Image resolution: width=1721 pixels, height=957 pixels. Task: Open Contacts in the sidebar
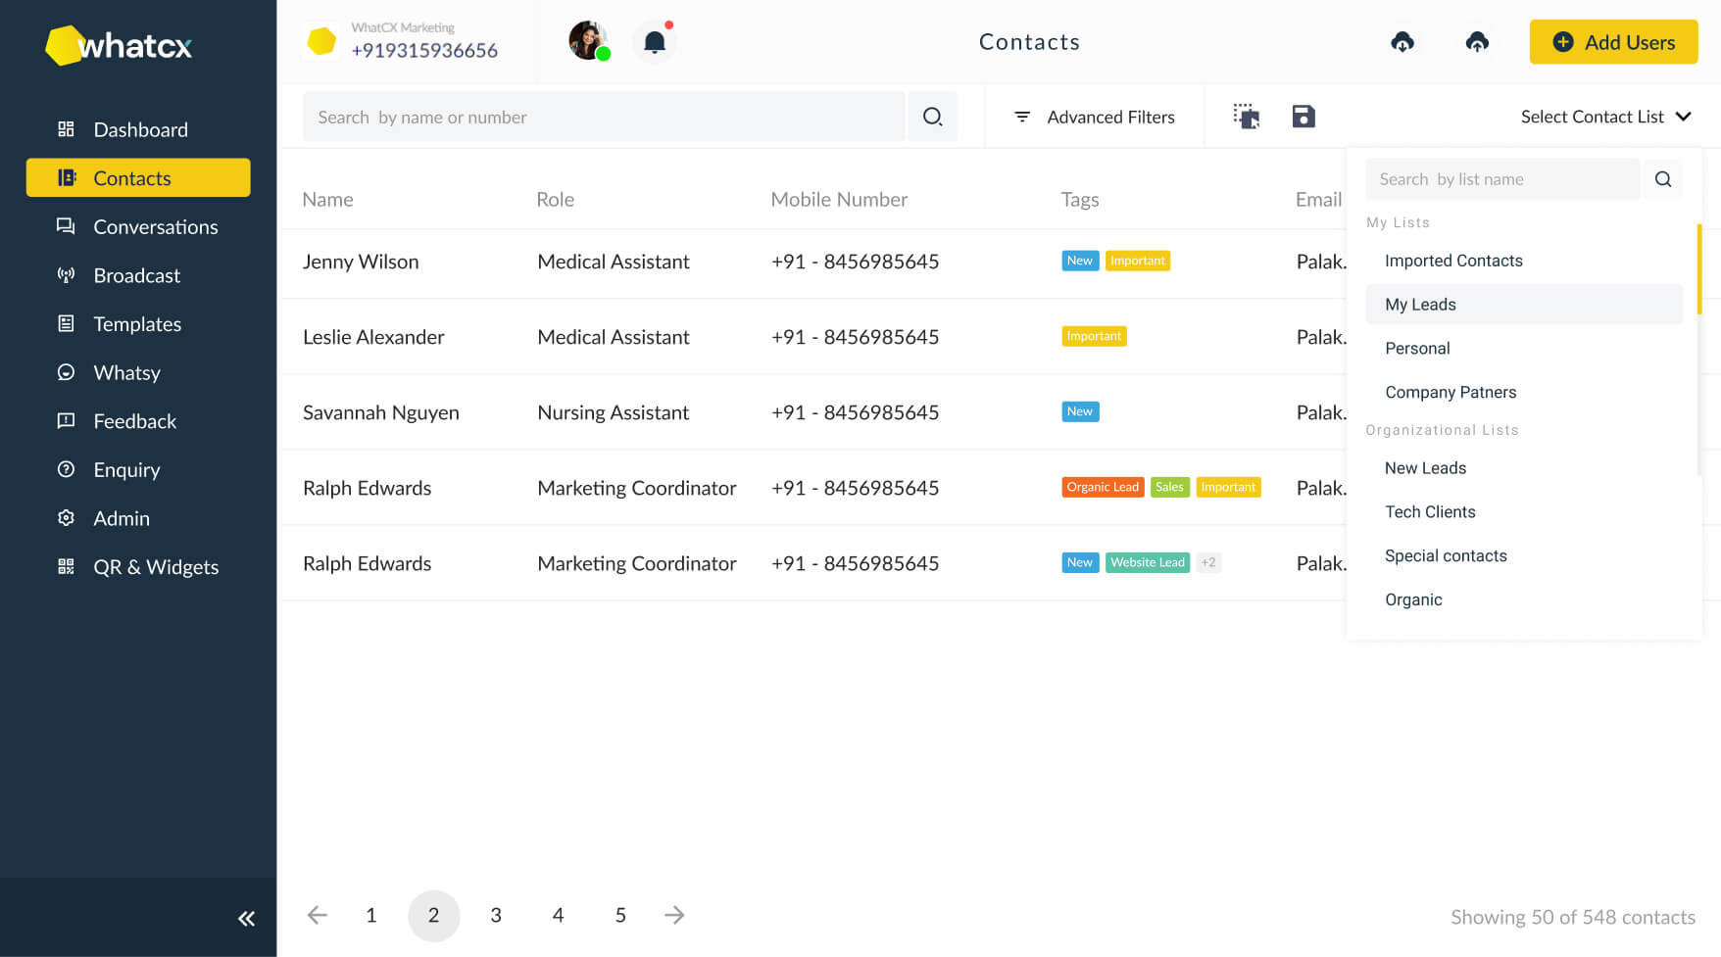click(x=138, y=177)
